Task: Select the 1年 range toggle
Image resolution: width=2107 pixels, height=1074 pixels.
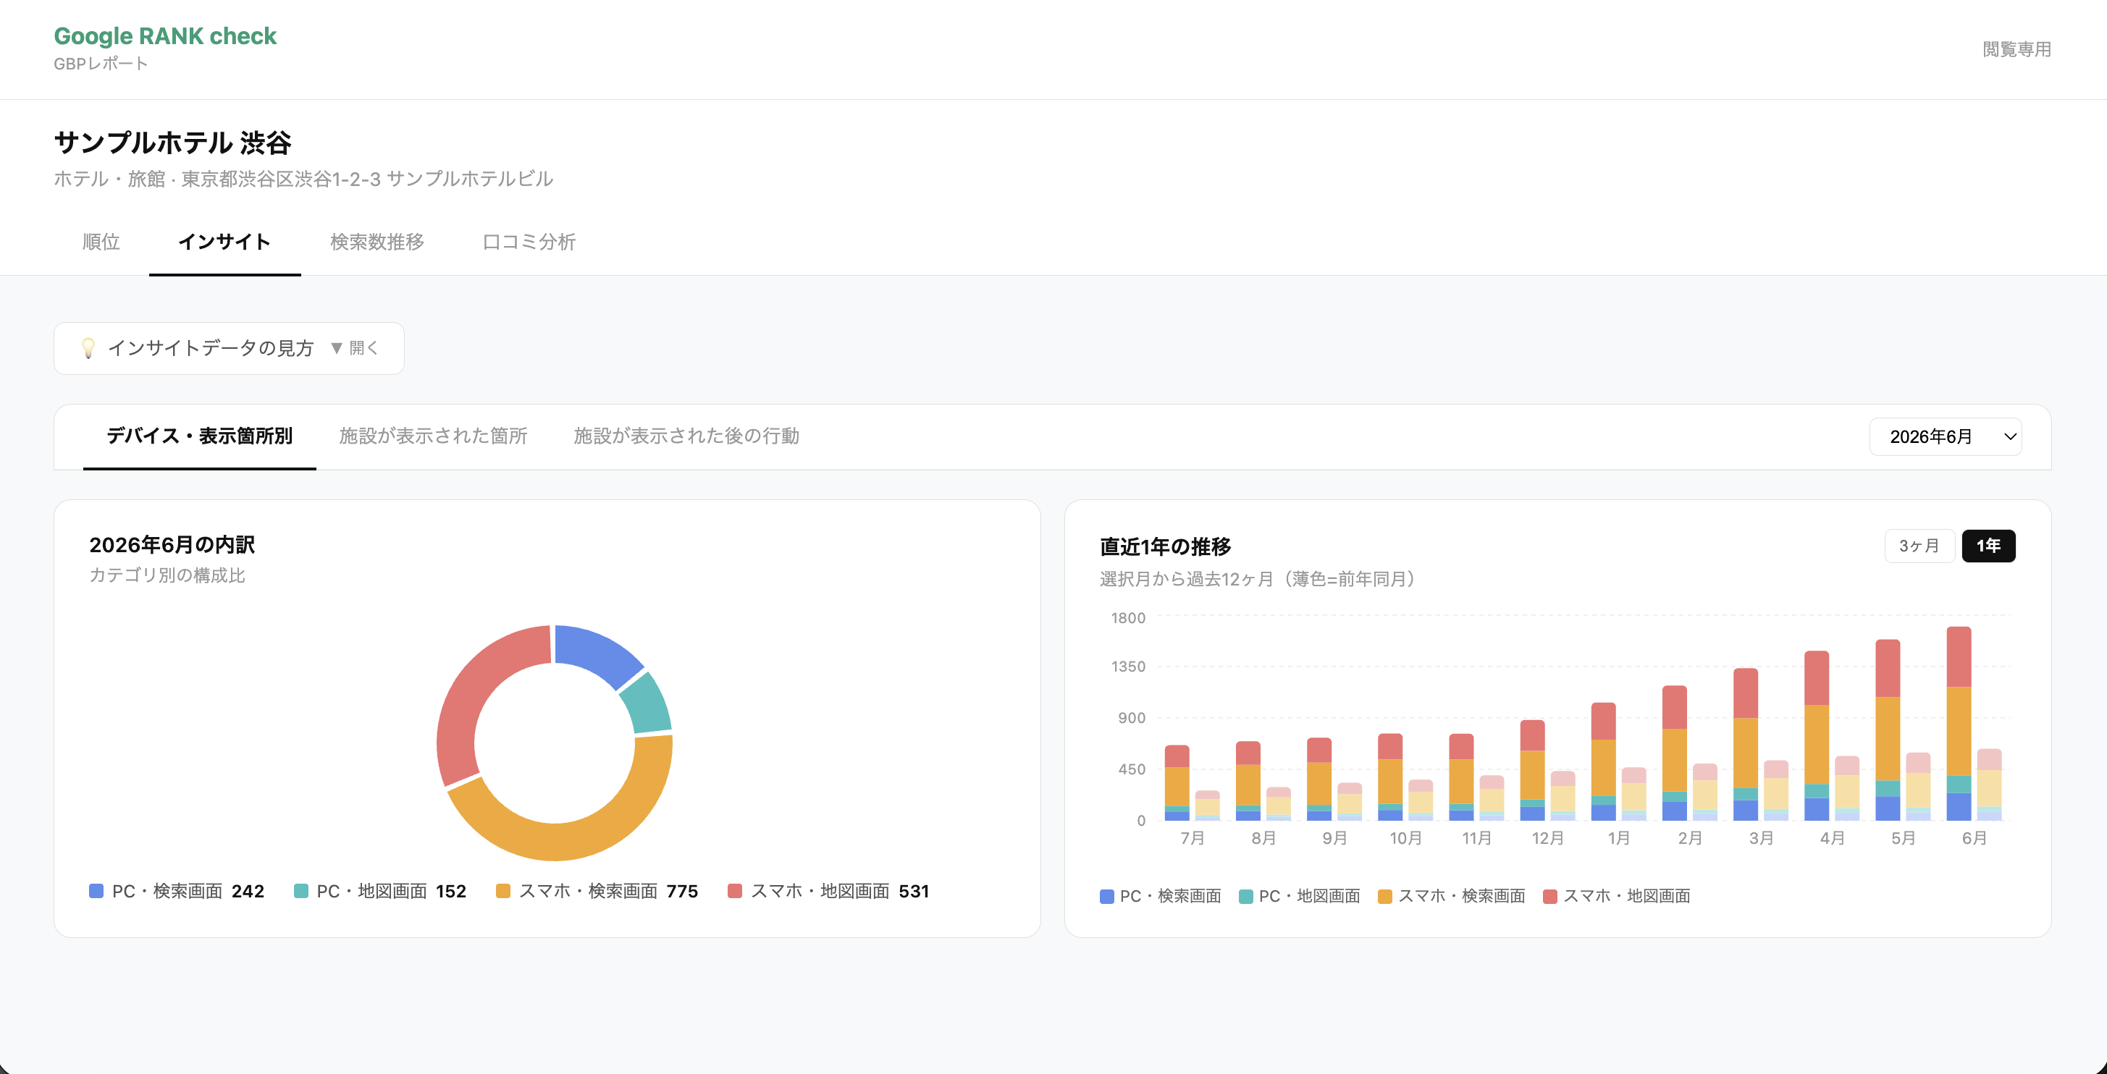Action: point(1988,546)
